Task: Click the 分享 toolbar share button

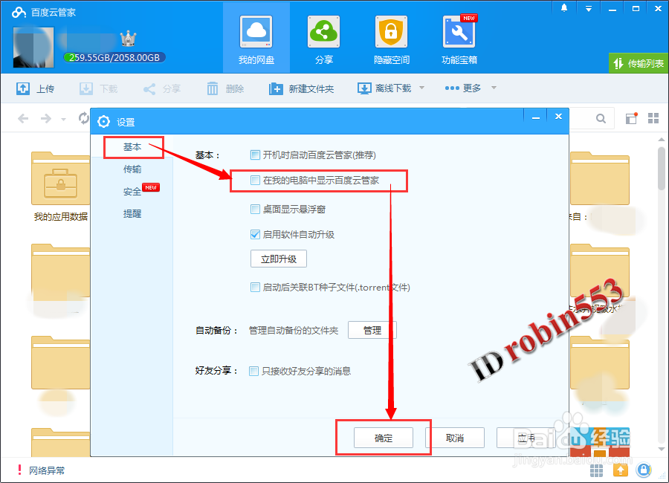Action: [162, 88]
